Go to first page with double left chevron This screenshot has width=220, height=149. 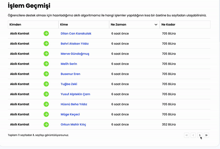tap(187, 135)
